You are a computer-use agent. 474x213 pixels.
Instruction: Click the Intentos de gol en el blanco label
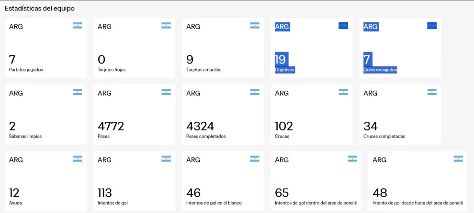(214, 203)
